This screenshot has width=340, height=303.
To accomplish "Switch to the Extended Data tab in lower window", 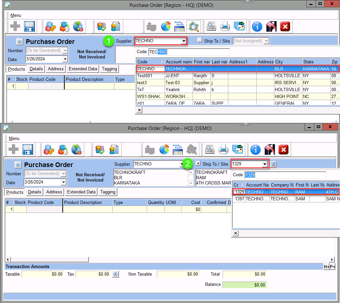I will pos(81,192).
